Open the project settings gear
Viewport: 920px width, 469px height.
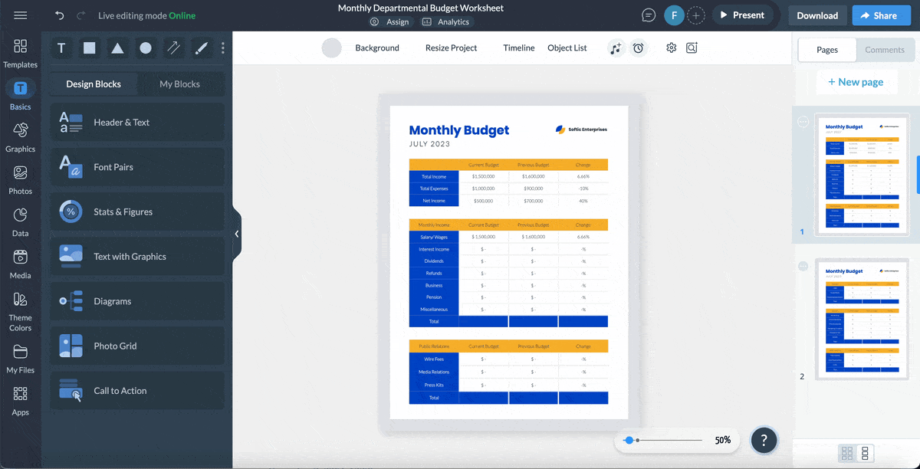[x=671, y=48]
